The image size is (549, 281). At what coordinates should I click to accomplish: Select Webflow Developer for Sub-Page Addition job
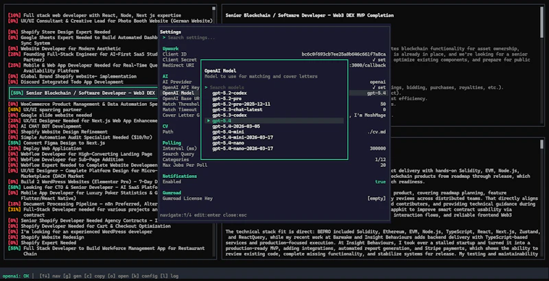65,160
